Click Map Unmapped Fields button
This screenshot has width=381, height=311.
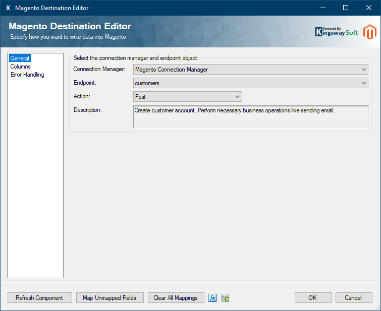pos(110,298)
